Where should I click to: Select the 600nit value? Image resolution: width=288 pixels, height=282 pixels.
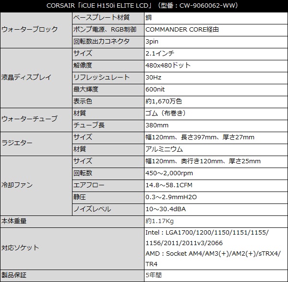(x=155, y=89)
